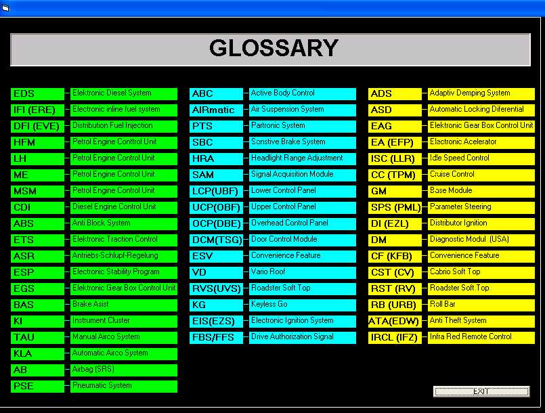Click the EXIT button

[x=481, y=391]
